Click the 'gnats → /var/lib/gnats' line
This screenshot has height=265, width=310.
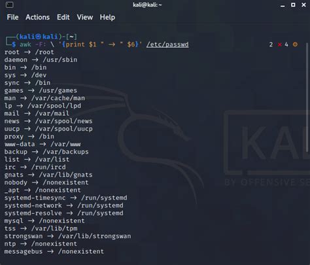tap(48, 175)
